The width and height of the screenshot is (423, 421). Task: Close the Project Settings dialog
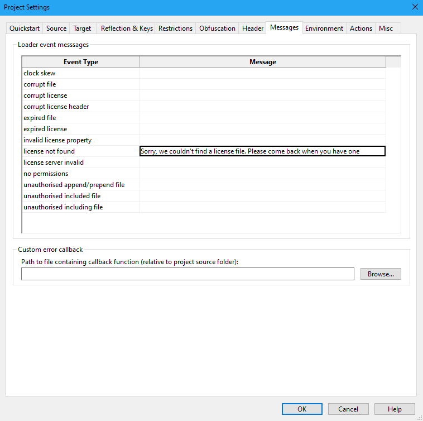[415, 7]
